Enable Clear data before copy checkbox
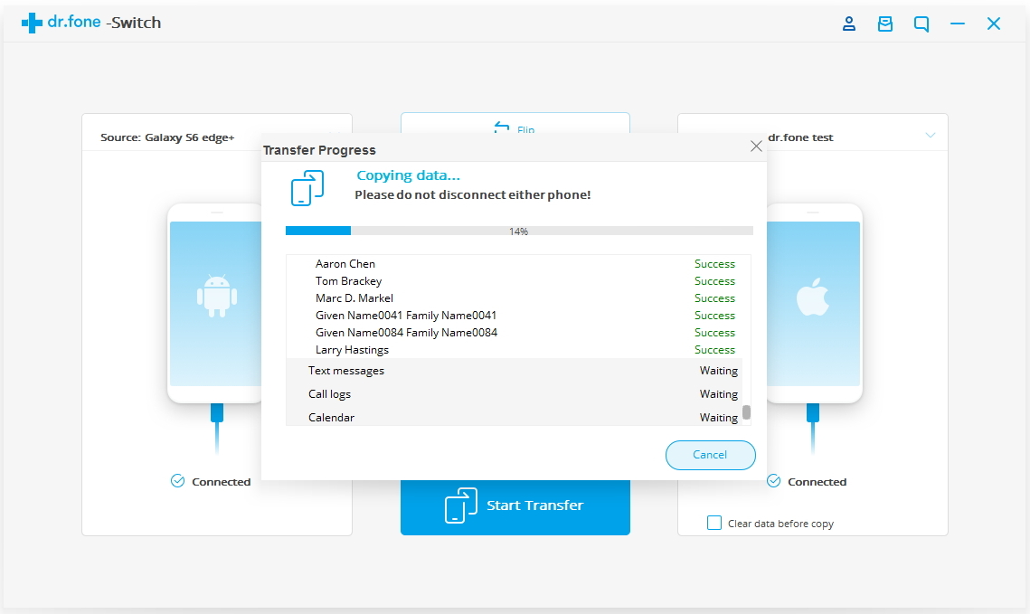This screenshot has height=614, width=1030. click(x=714, y=523)
